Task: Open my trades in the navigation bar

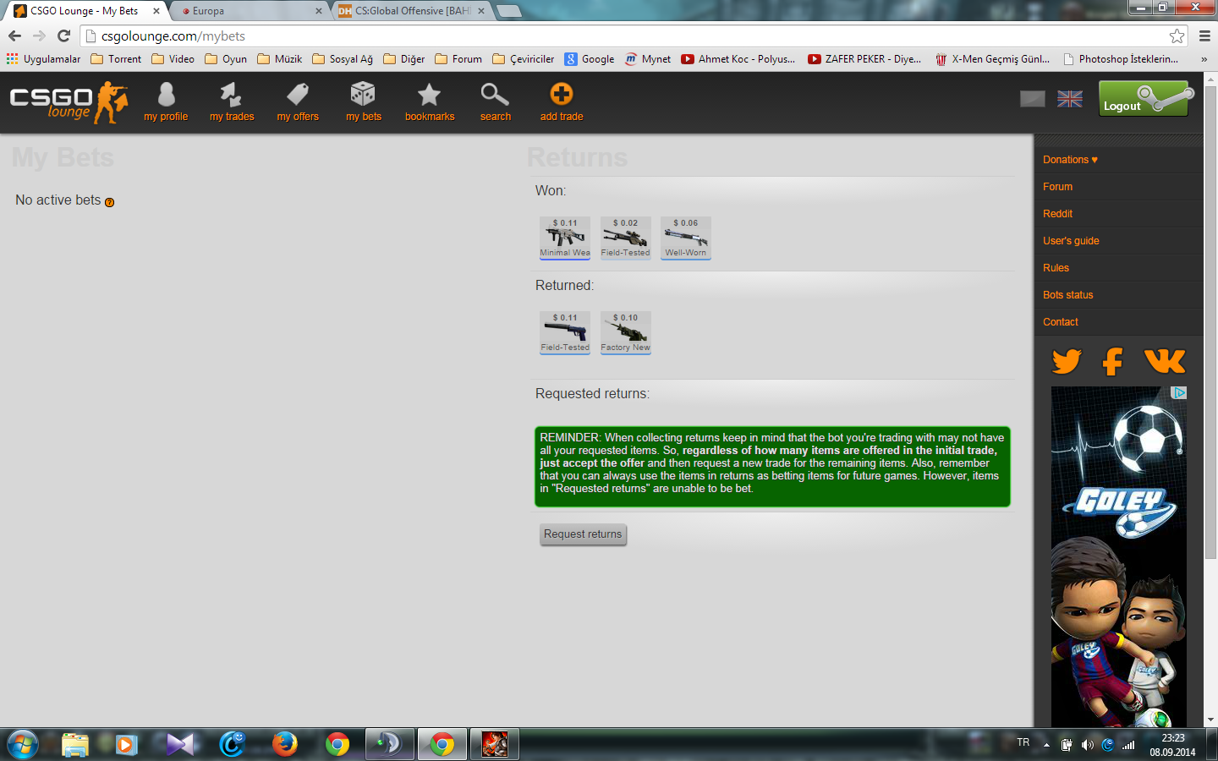Action: click(x=232, y=102)
